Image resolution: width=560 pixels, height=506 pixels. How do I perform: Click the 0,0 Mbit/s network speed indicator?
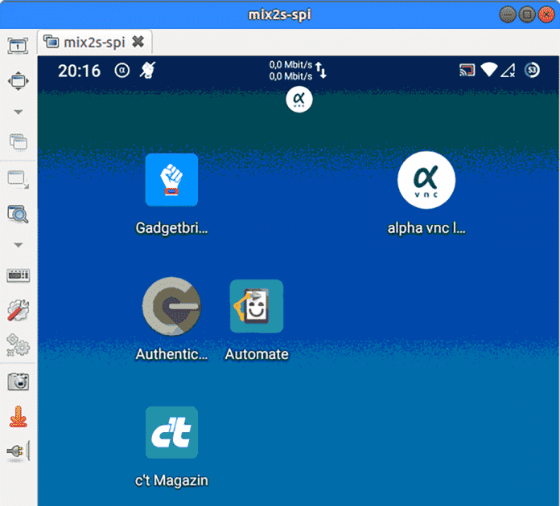pos(298,70)
